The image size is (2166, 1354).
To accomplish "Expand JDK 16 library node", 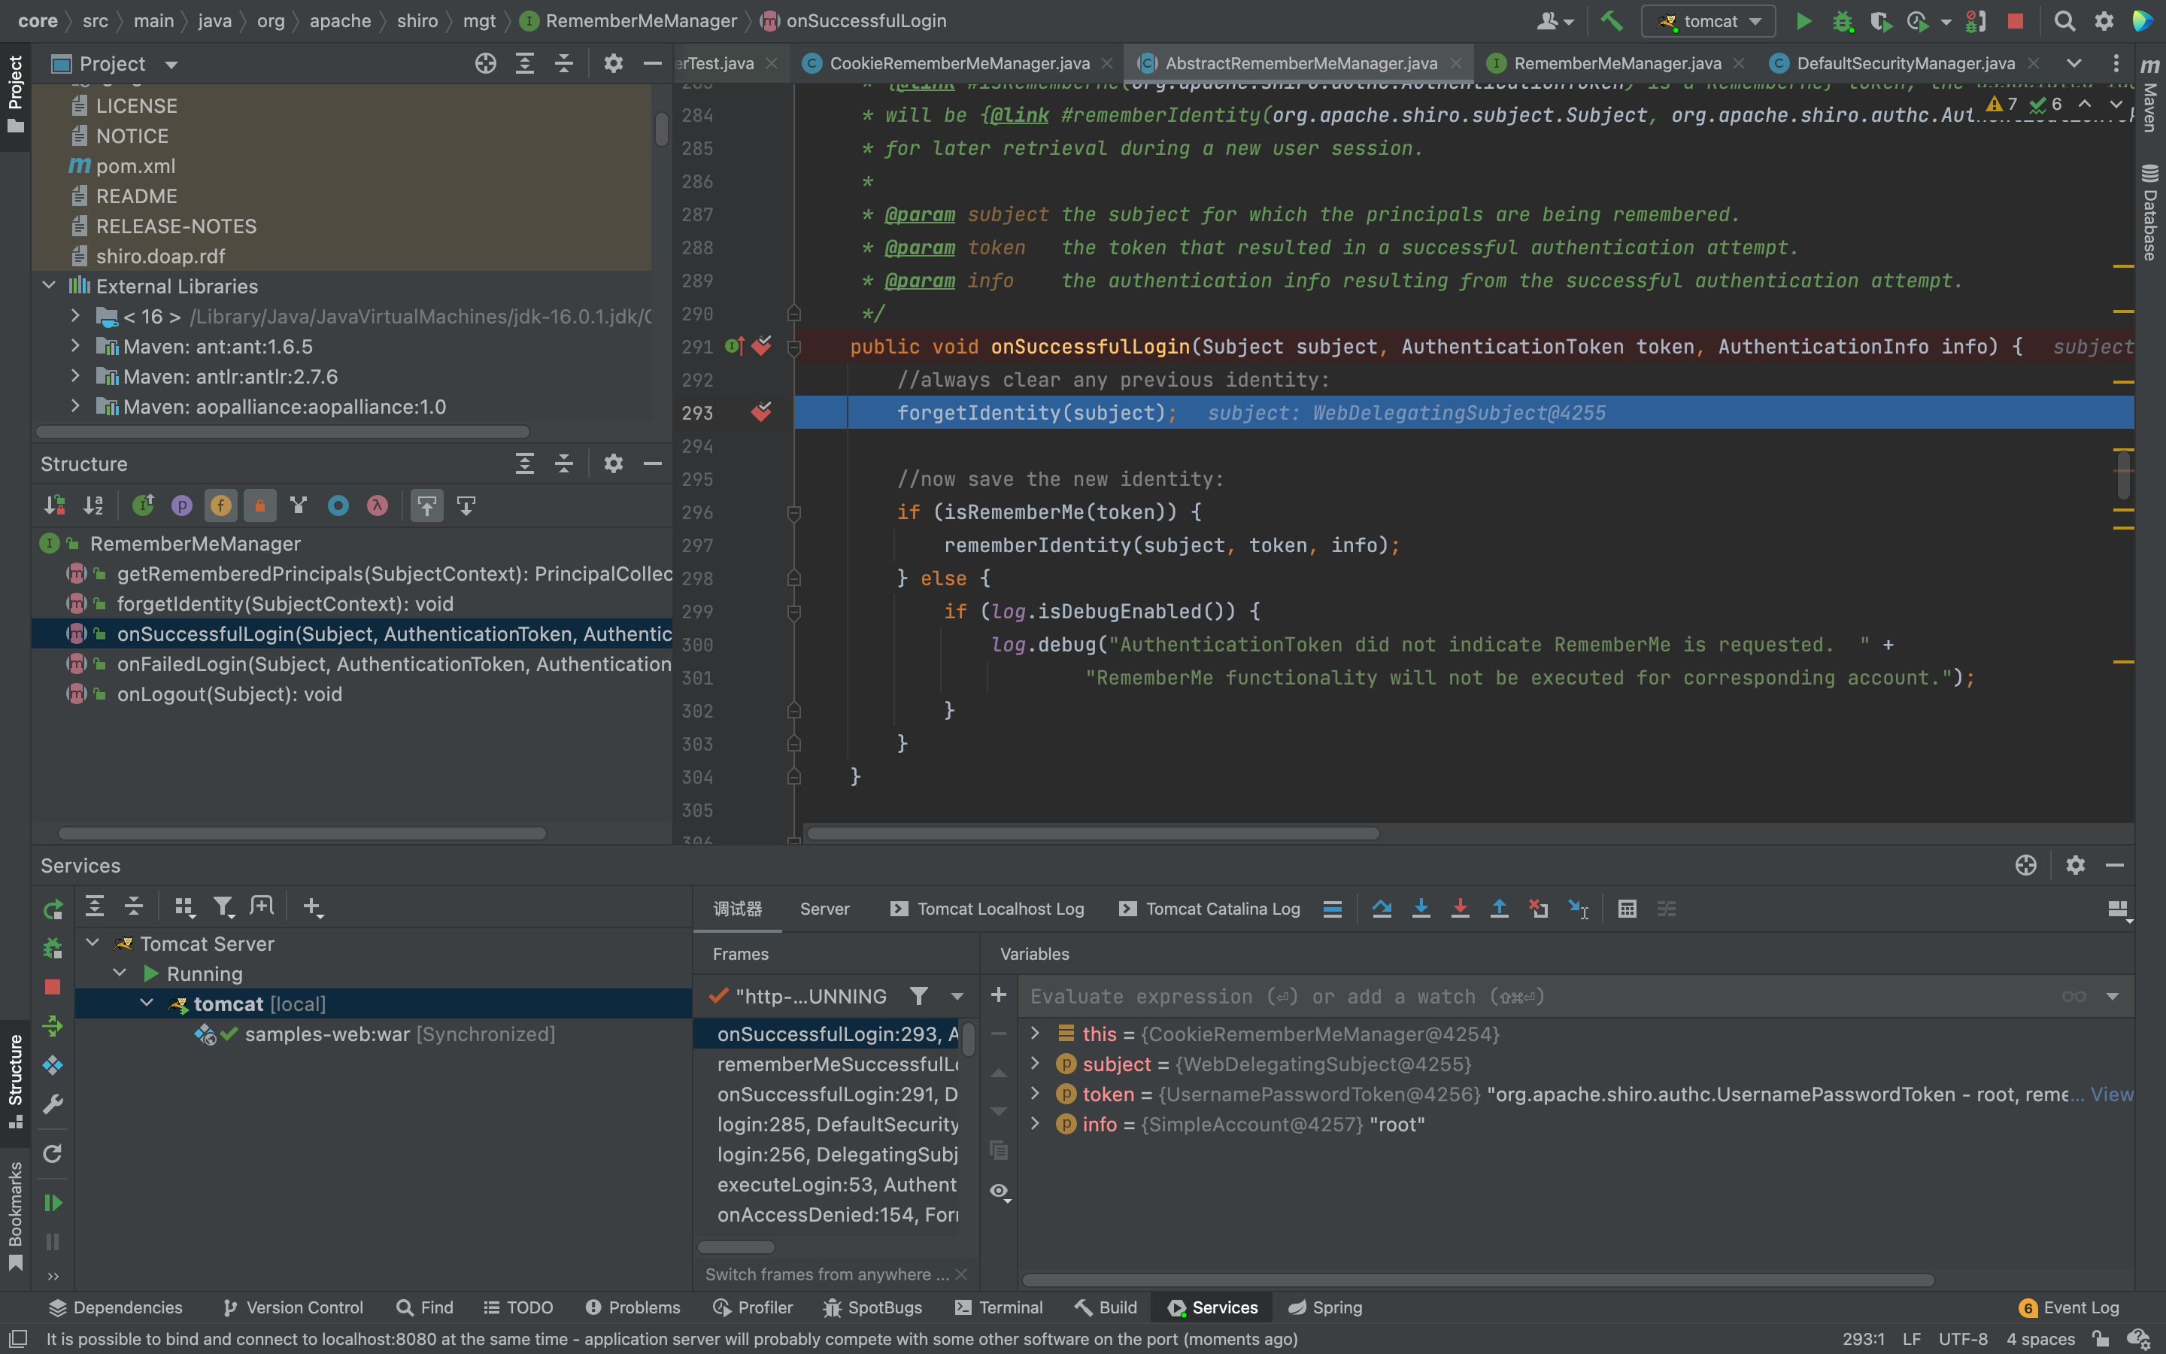I will [76, 316].
